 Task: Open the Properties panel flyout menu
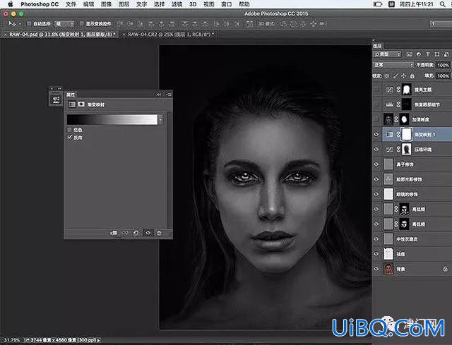[169, 95]
